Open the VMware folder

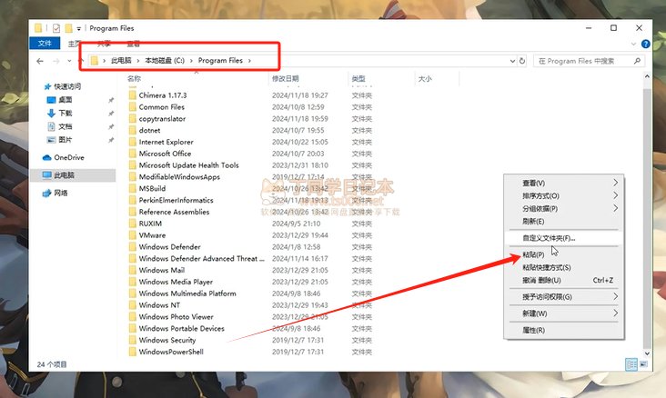pyautogui.click(x=152, y=235)
